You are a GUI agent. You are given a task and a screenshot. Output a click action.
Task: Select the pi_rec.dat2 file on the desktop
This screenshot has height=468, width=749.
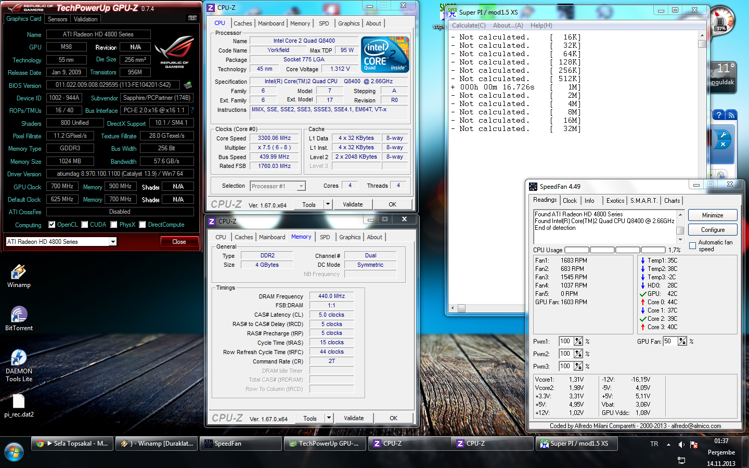point(19,406)
